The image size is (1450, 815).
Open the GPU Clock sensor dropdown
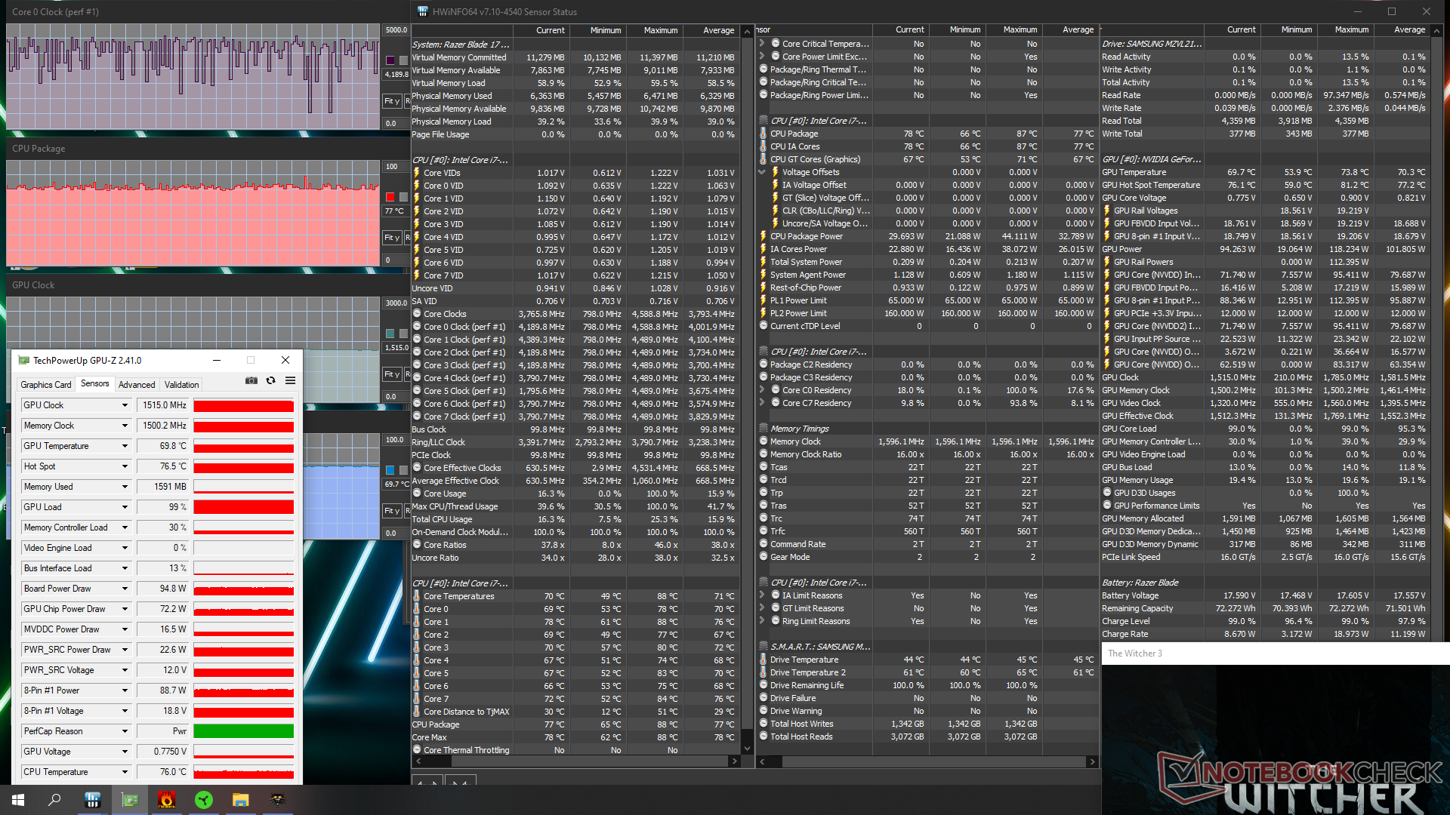[125, 405]
